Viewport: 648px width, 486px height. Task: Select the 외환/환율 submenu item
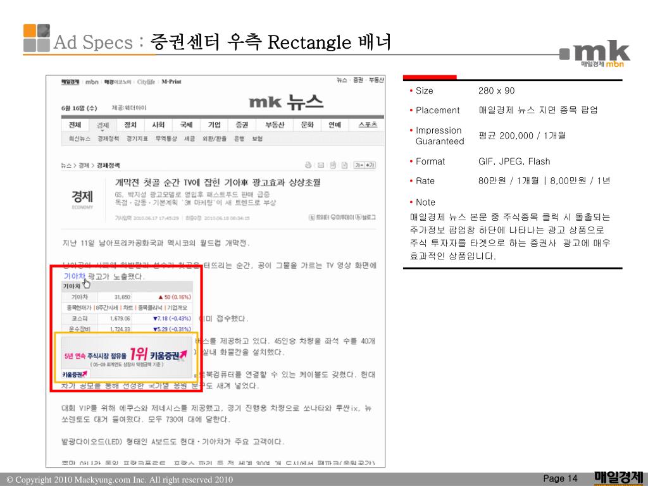pyautogui.click(x=214, y=139)
